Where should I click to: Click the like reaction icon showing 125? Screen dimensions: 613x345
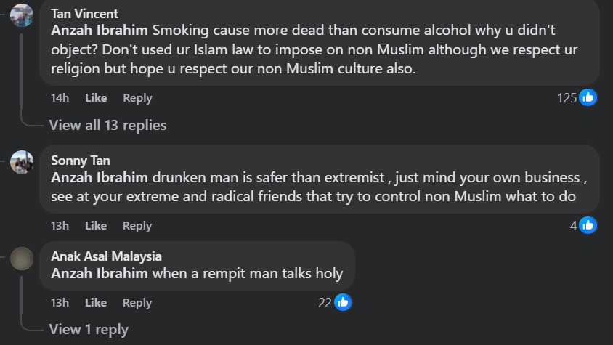tap(588, 97)
